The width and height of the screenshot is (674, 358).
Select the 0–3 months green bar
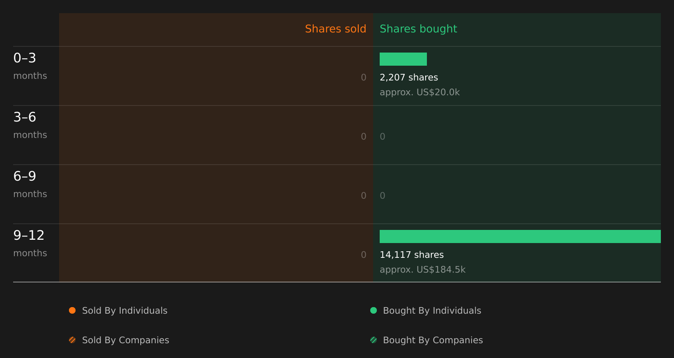pos(403,59)
